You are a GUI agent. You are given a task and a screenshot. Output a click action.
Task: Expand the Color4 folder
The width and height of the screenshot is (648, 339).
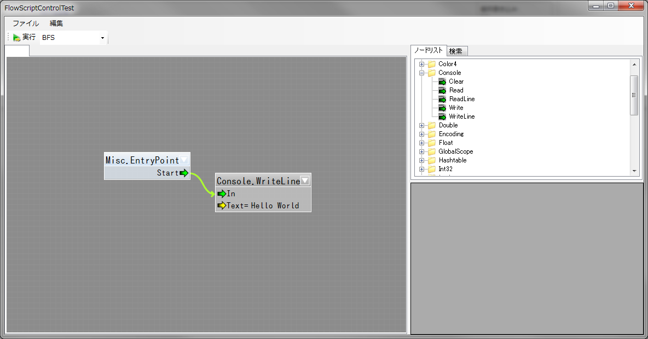[422, 64]
